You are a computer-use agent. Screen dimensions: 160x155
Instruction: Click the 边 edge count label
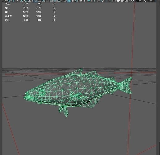(6, 8)
